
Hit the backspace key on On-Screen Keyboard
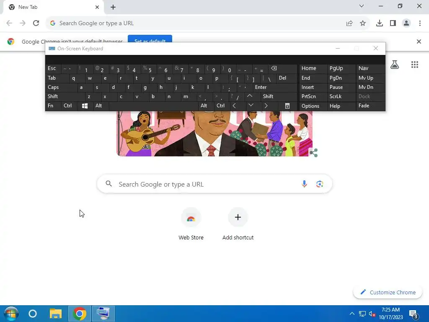point(283,68)
